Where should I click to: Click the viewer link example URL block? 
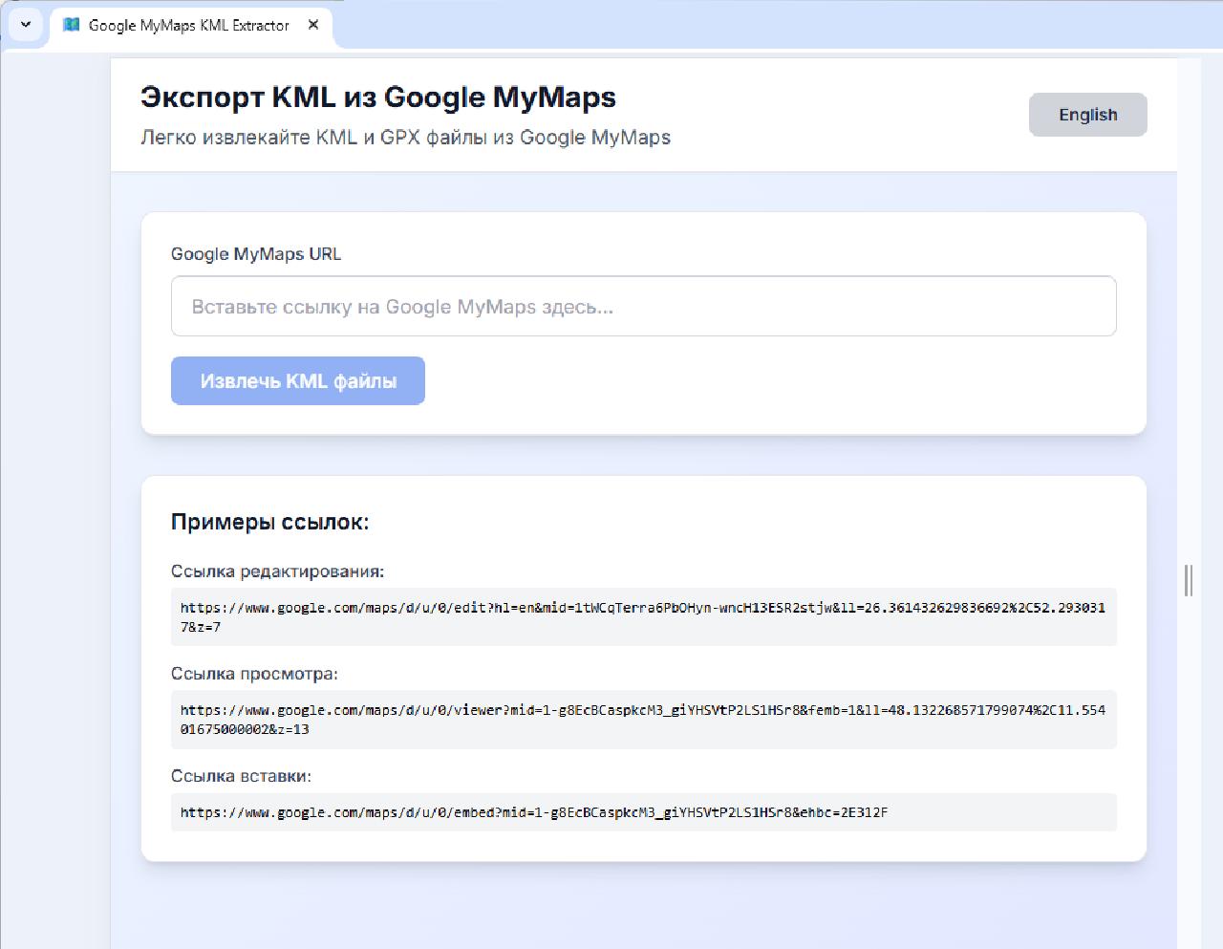[643, 720]
